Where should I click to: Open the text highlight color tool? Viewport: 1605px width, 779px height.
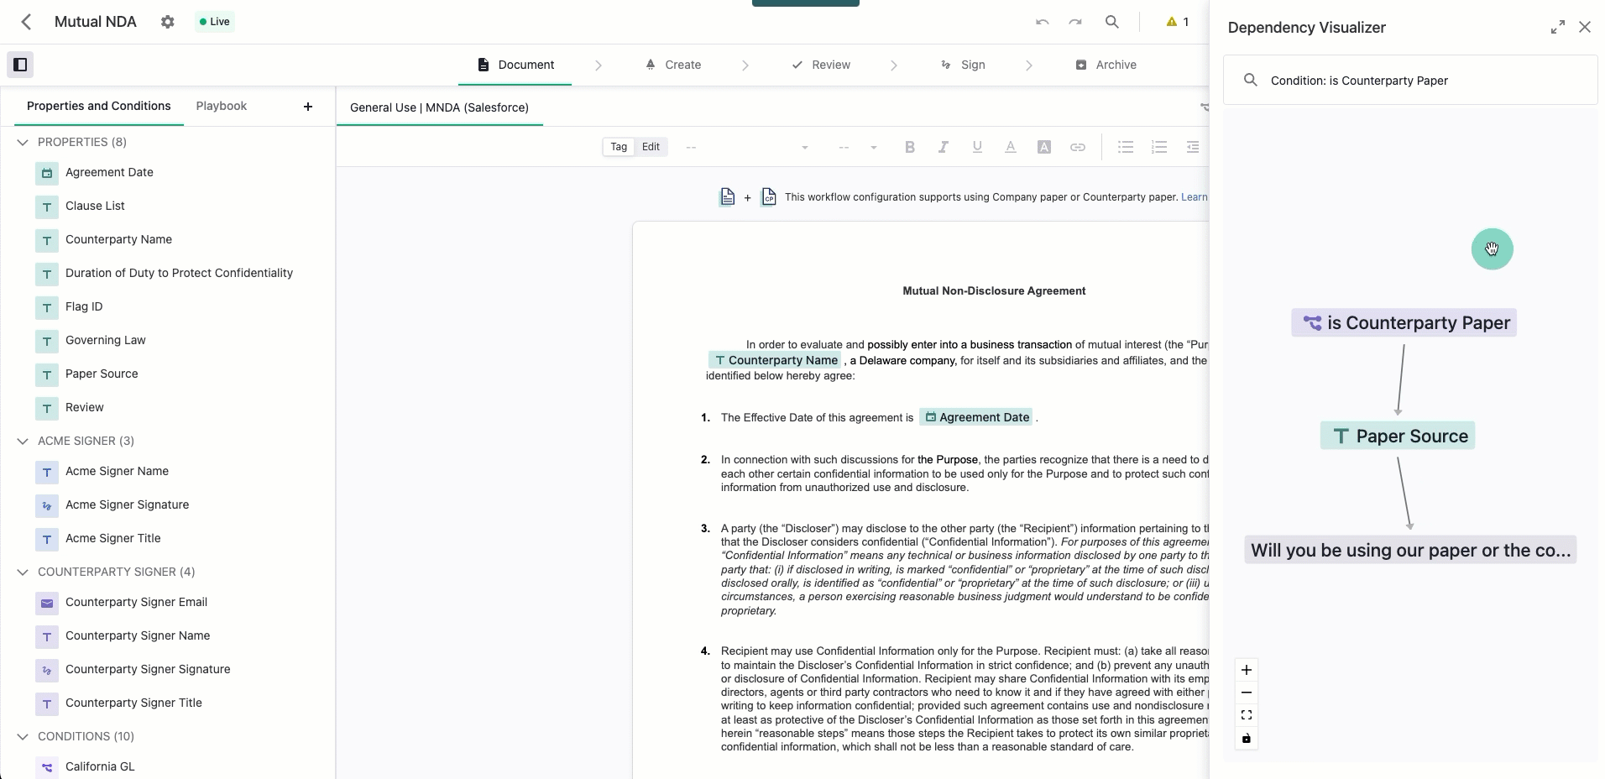pyautogui.click(x=1044, y=147)
